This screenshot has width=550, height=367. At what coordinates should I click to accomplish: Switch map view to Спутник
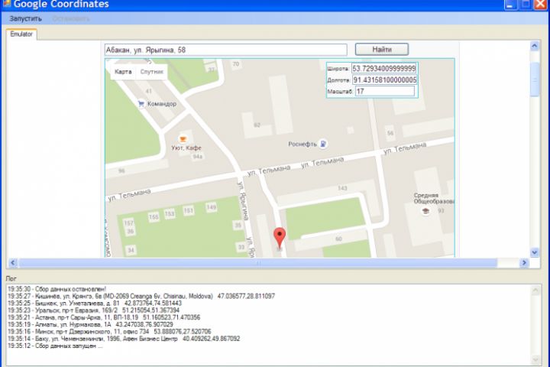pyautogui.click(x=152, y=72)
